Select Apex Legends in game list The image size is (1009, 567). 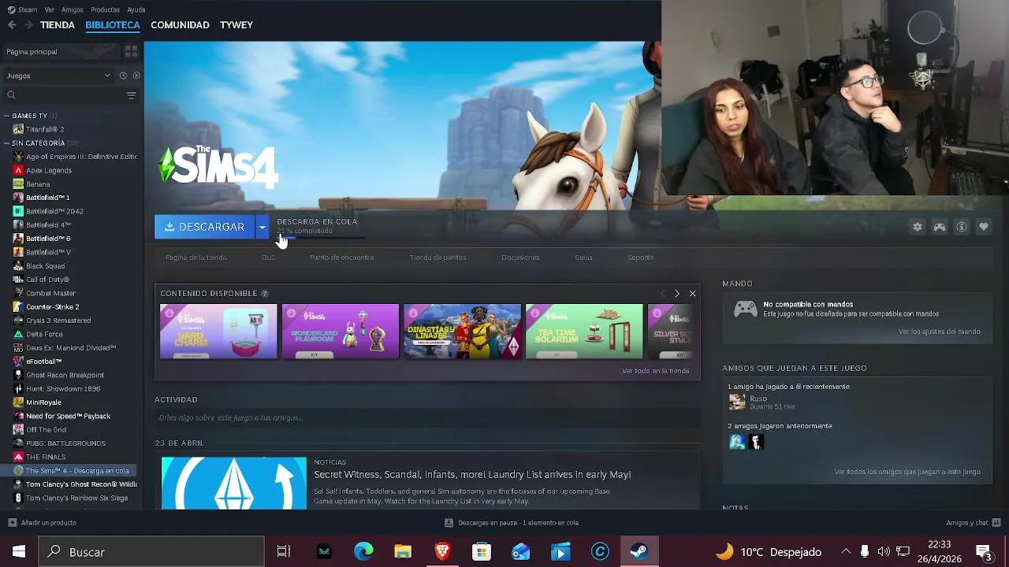click(49, 170)
